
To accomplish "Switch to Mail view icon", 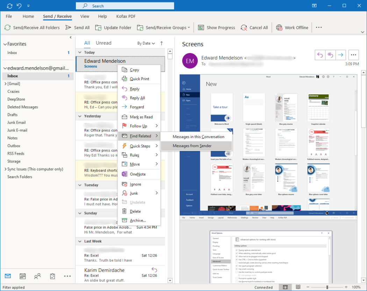I will click(x=8, y=276).
